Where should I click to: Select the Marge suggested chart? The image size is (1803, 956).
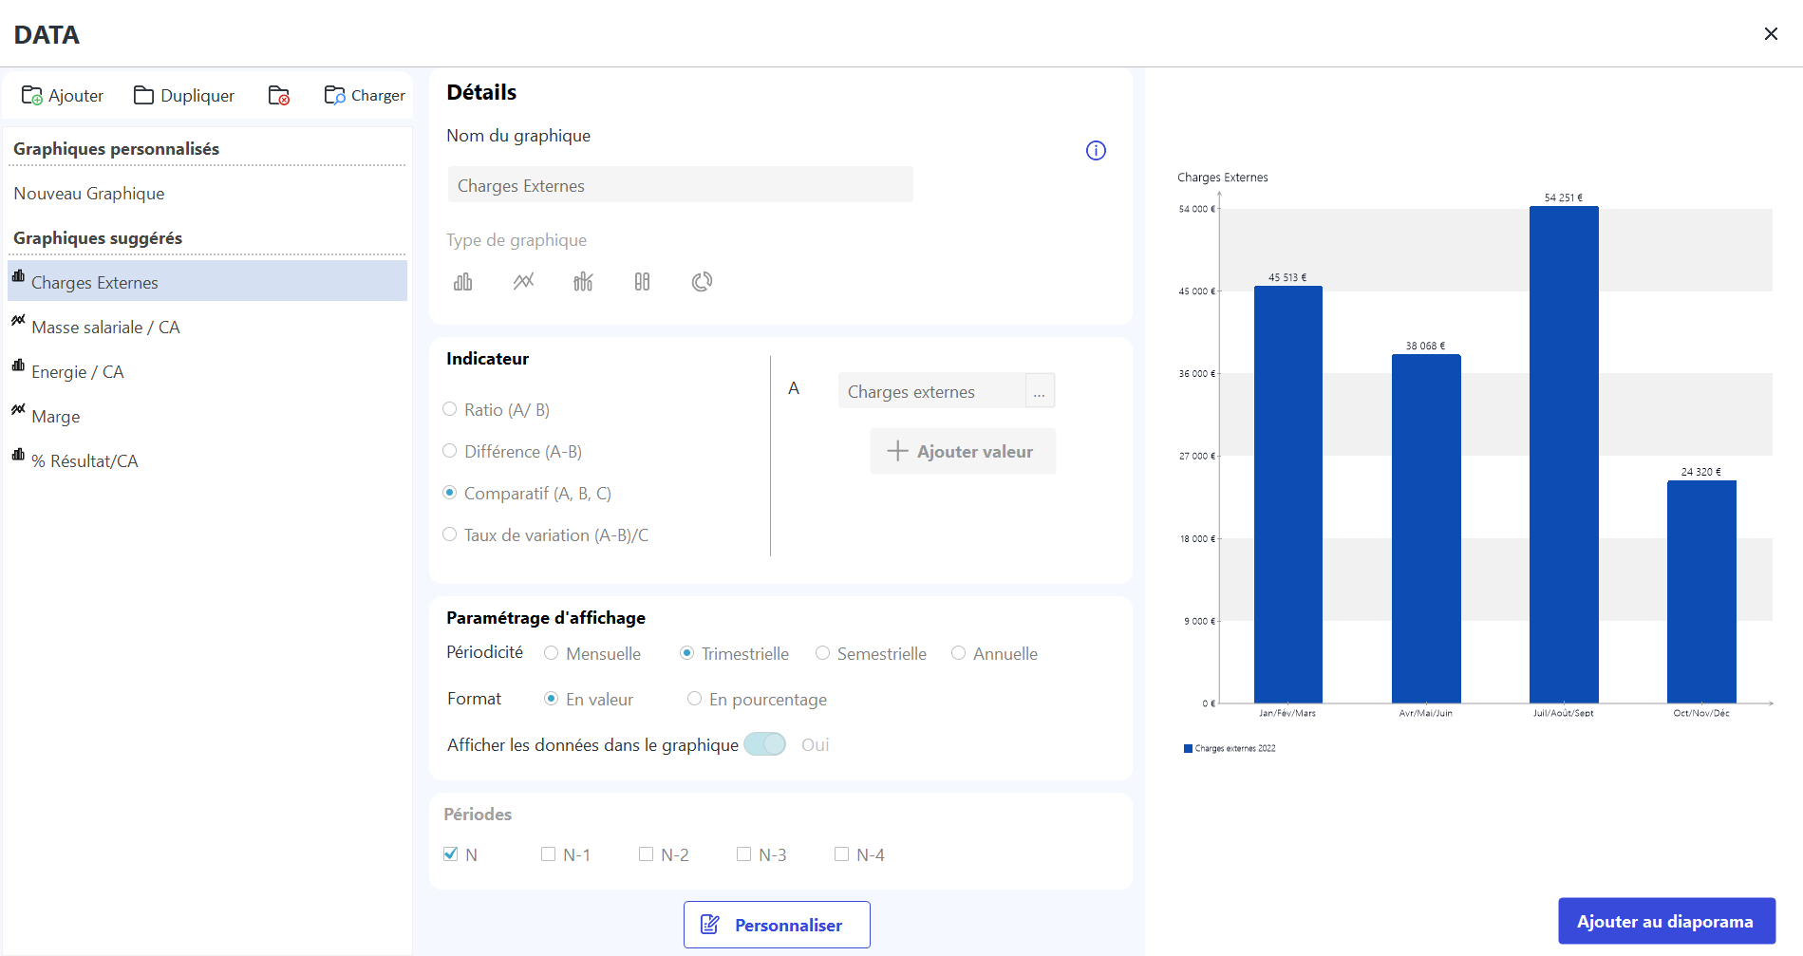coord(207,416)
